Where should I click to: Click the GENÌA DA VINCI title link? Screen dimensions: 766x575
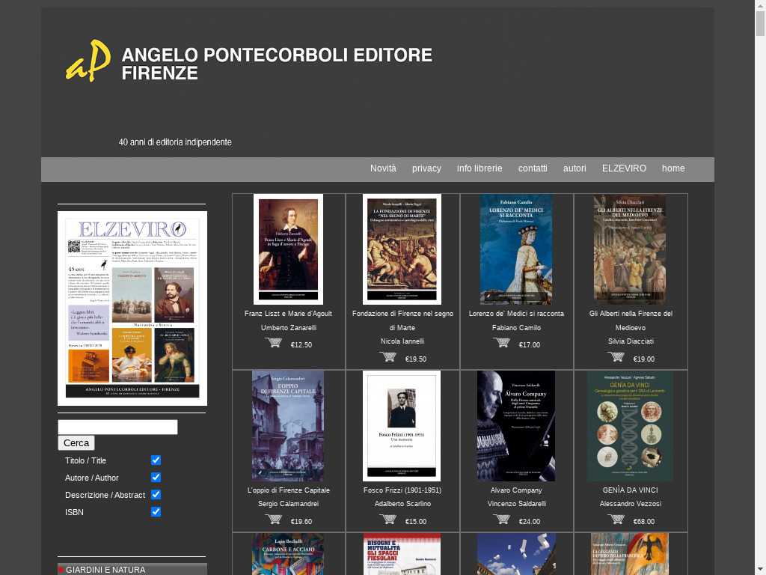point(630,490)
